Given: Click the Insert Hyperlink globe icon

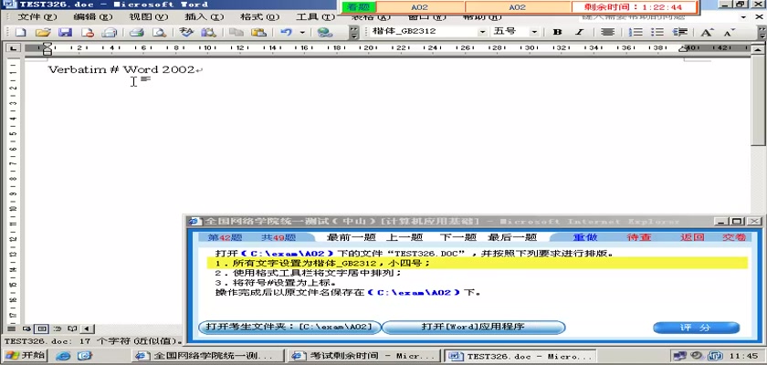Looking at the screenshot, I should [325, 32].
